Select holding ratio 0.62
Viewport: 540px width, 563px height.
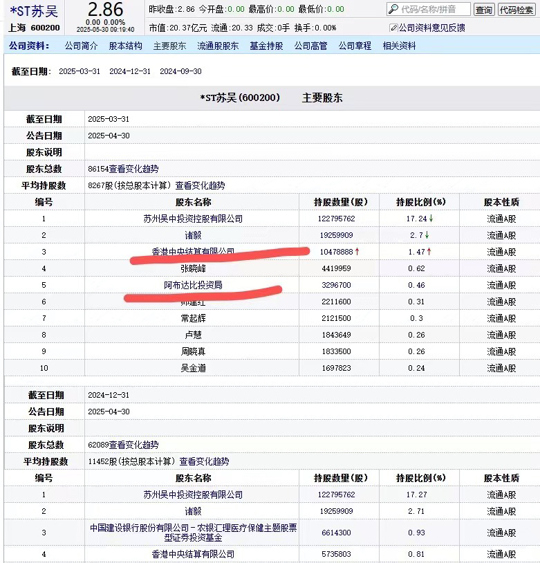click(416, 268)
